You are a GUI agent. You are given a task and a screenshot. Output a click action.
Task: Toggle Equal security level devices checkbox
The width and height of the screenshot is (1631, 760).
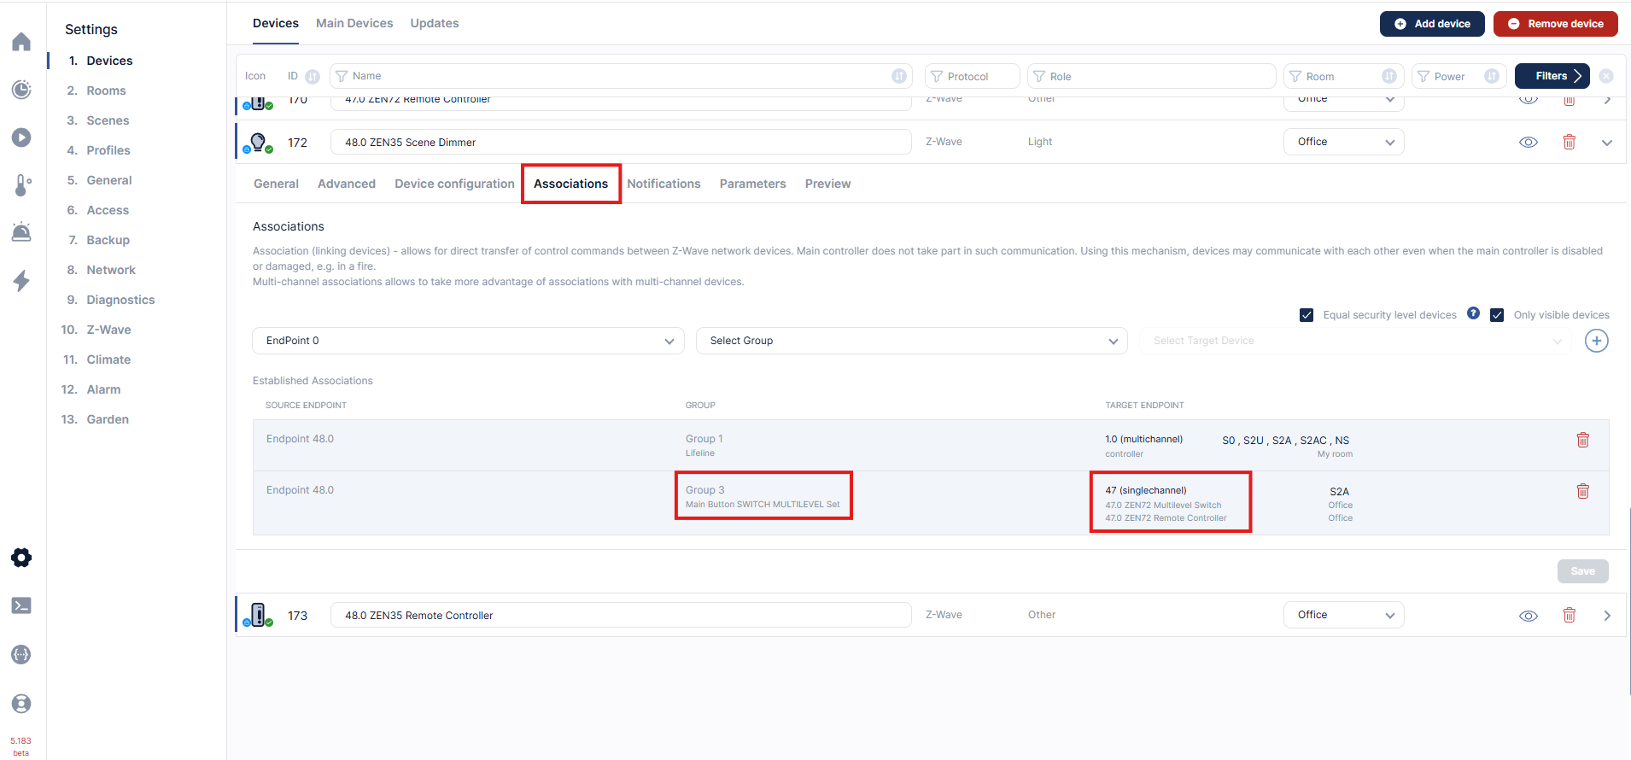1307,315
